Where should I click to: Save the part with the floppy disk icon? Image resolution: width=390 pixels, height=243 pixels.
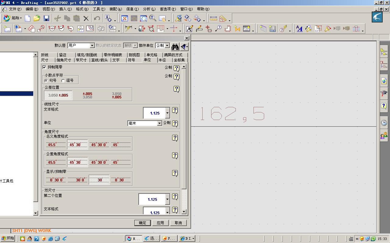[46, 19]
